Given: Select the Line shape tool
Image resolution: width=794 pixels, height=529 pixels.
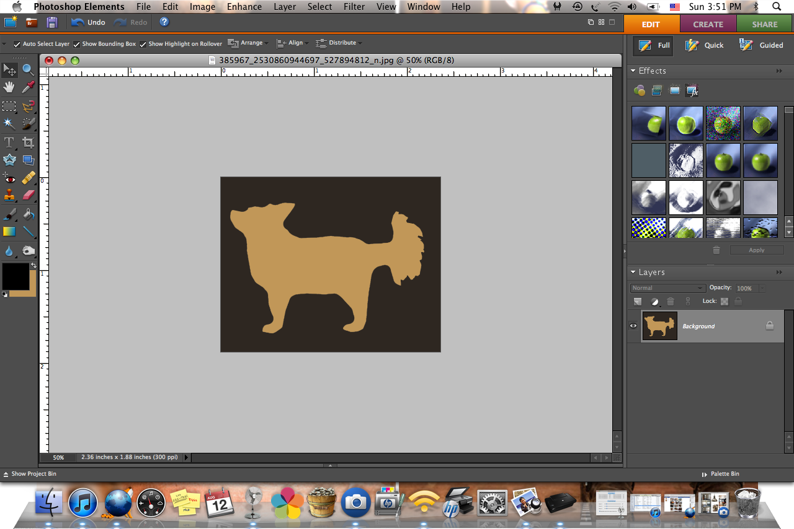Looking at the screenshot, I should [x=29, y=232].
